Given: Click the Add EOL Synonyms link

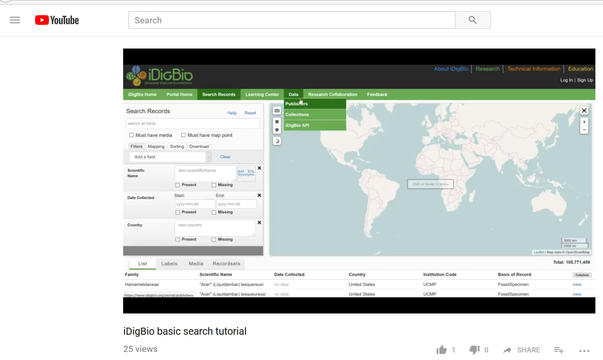Looking at the screenshot, I should tap(246, 173).
